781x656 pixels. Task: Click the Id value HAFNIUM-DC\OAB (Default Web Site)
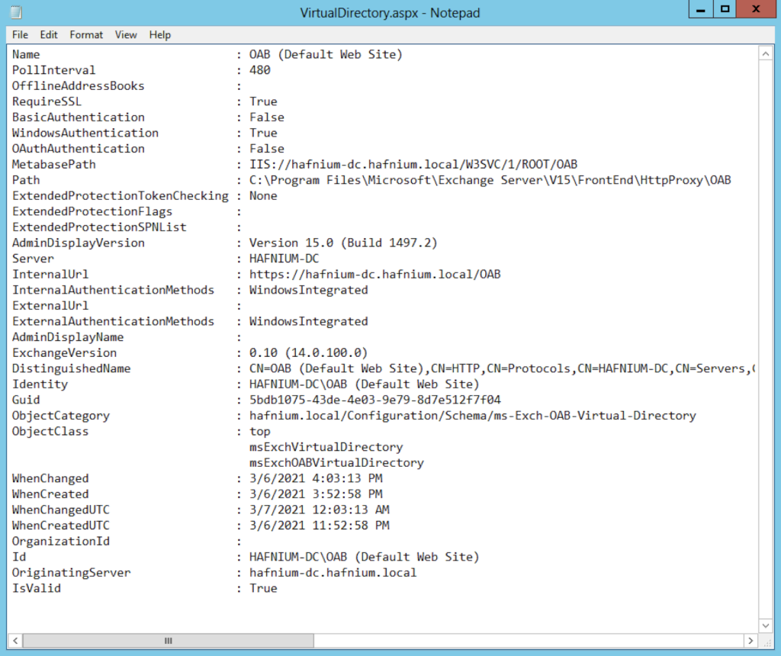tap(364, 557)
